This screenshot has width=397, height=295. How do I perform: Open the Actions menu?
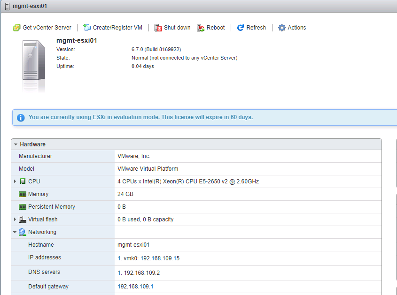pyautogui.click(x=296, y=28)
